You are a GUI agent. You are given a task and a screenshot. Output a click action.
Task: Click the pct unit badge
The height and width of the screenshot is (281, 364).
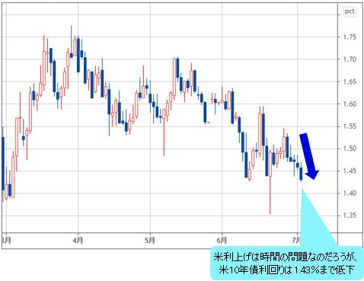click(x=350, y=11)
